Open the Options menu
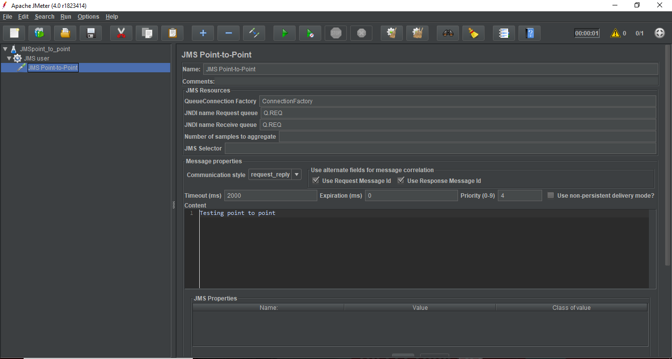The width and height of the screenshot is (672, 359). click(x=88, y=17)
